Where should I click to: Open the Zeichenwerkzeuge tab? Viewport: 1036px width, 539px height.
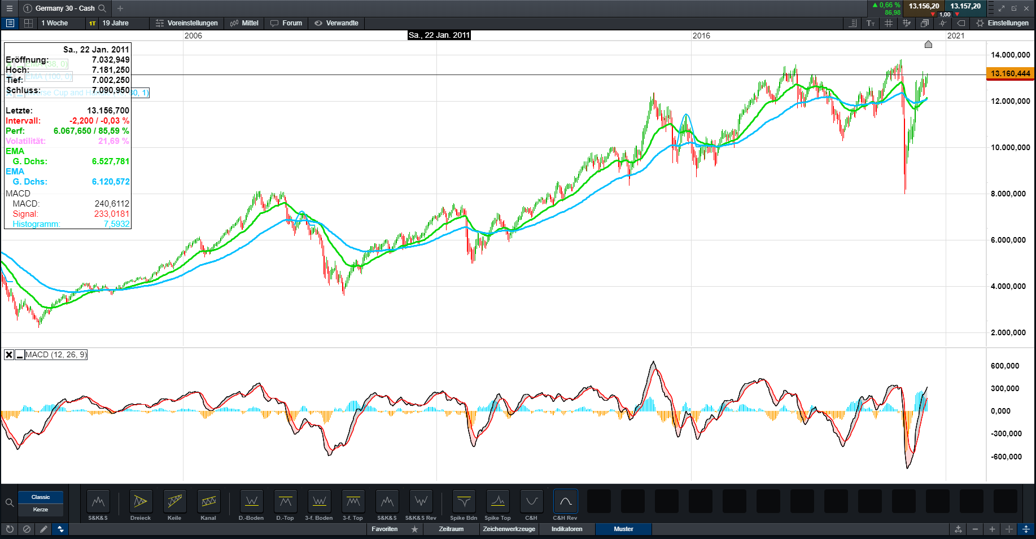click(x=509, y=529)
